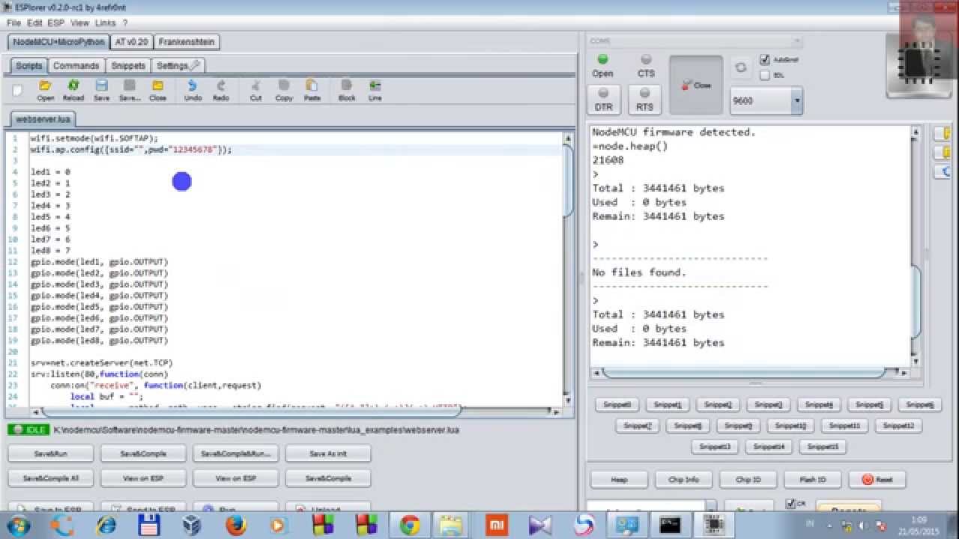
Task: Click the Save As toolbar icon
Action: point(130,91)
